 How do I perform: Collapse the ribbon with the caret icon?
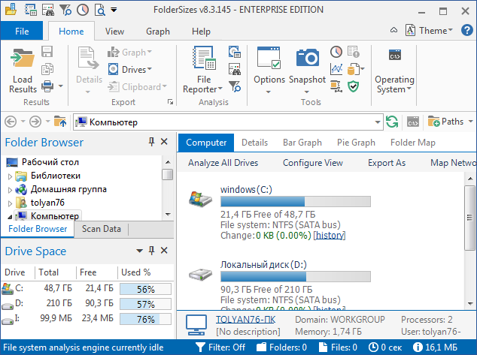point(393,30)
